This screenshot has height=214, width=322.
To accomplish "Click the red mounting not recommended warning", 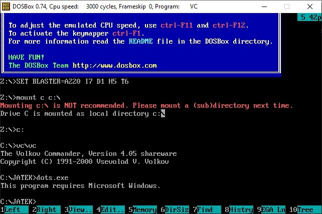I will [x=146, y=105].
